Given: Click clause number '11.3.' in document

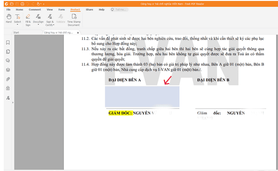Looking at the screenshot, I should (x=85, y=49).
